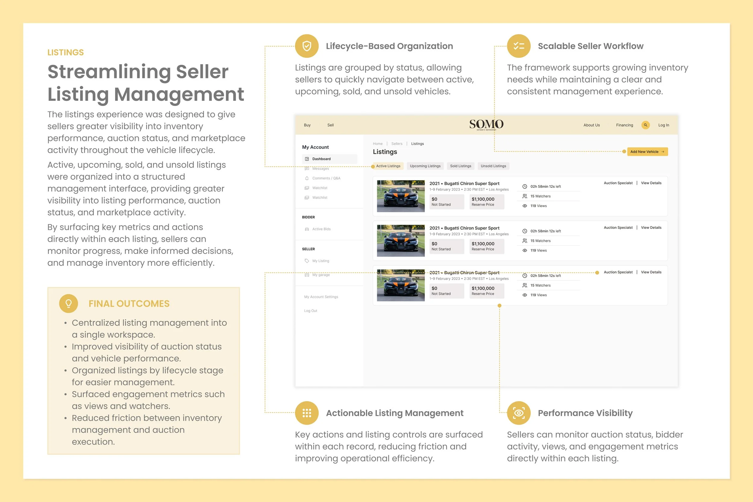Open Financing page
This screenshot has height=502, width=753.
tap(624, 125)
